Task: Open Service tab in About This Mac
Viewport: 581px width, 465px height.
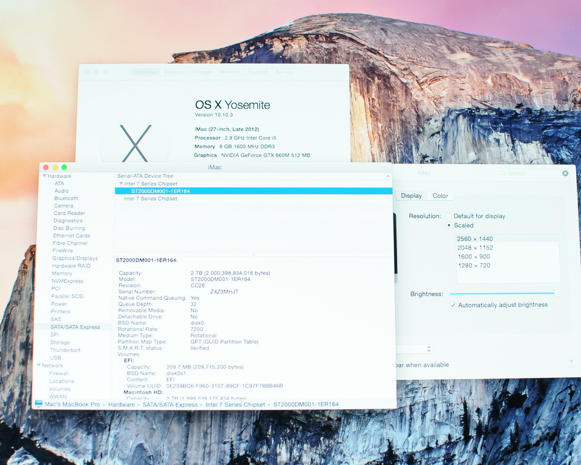Action: (x=284, y=72)
